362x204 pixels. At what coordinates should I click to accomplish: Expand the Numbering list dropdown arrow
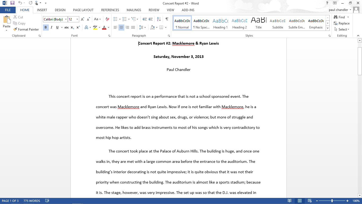pos(129,19)
